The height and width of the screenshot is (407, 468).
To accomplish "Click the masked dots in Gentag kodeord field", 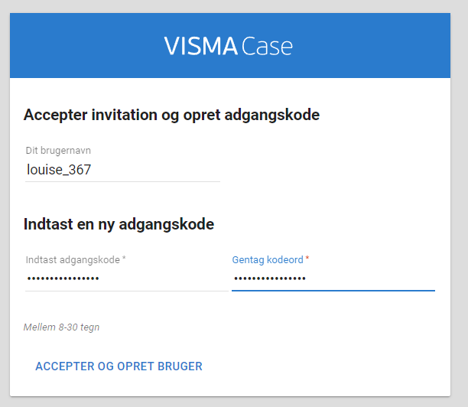I will coord(270,279).
